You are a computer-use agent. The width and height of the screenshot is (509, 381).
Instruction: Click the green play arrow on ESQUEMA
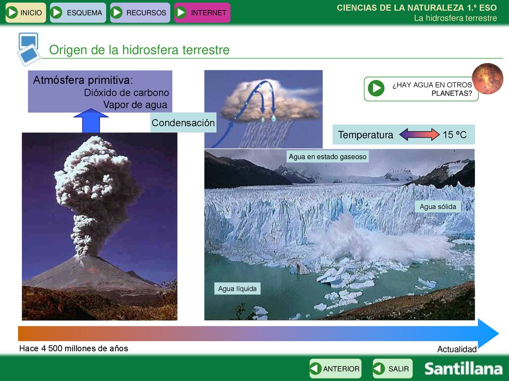coord(57,12)
